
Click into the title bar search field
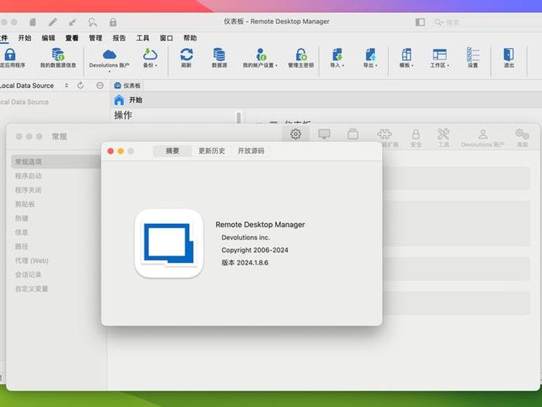coord(487,22)
